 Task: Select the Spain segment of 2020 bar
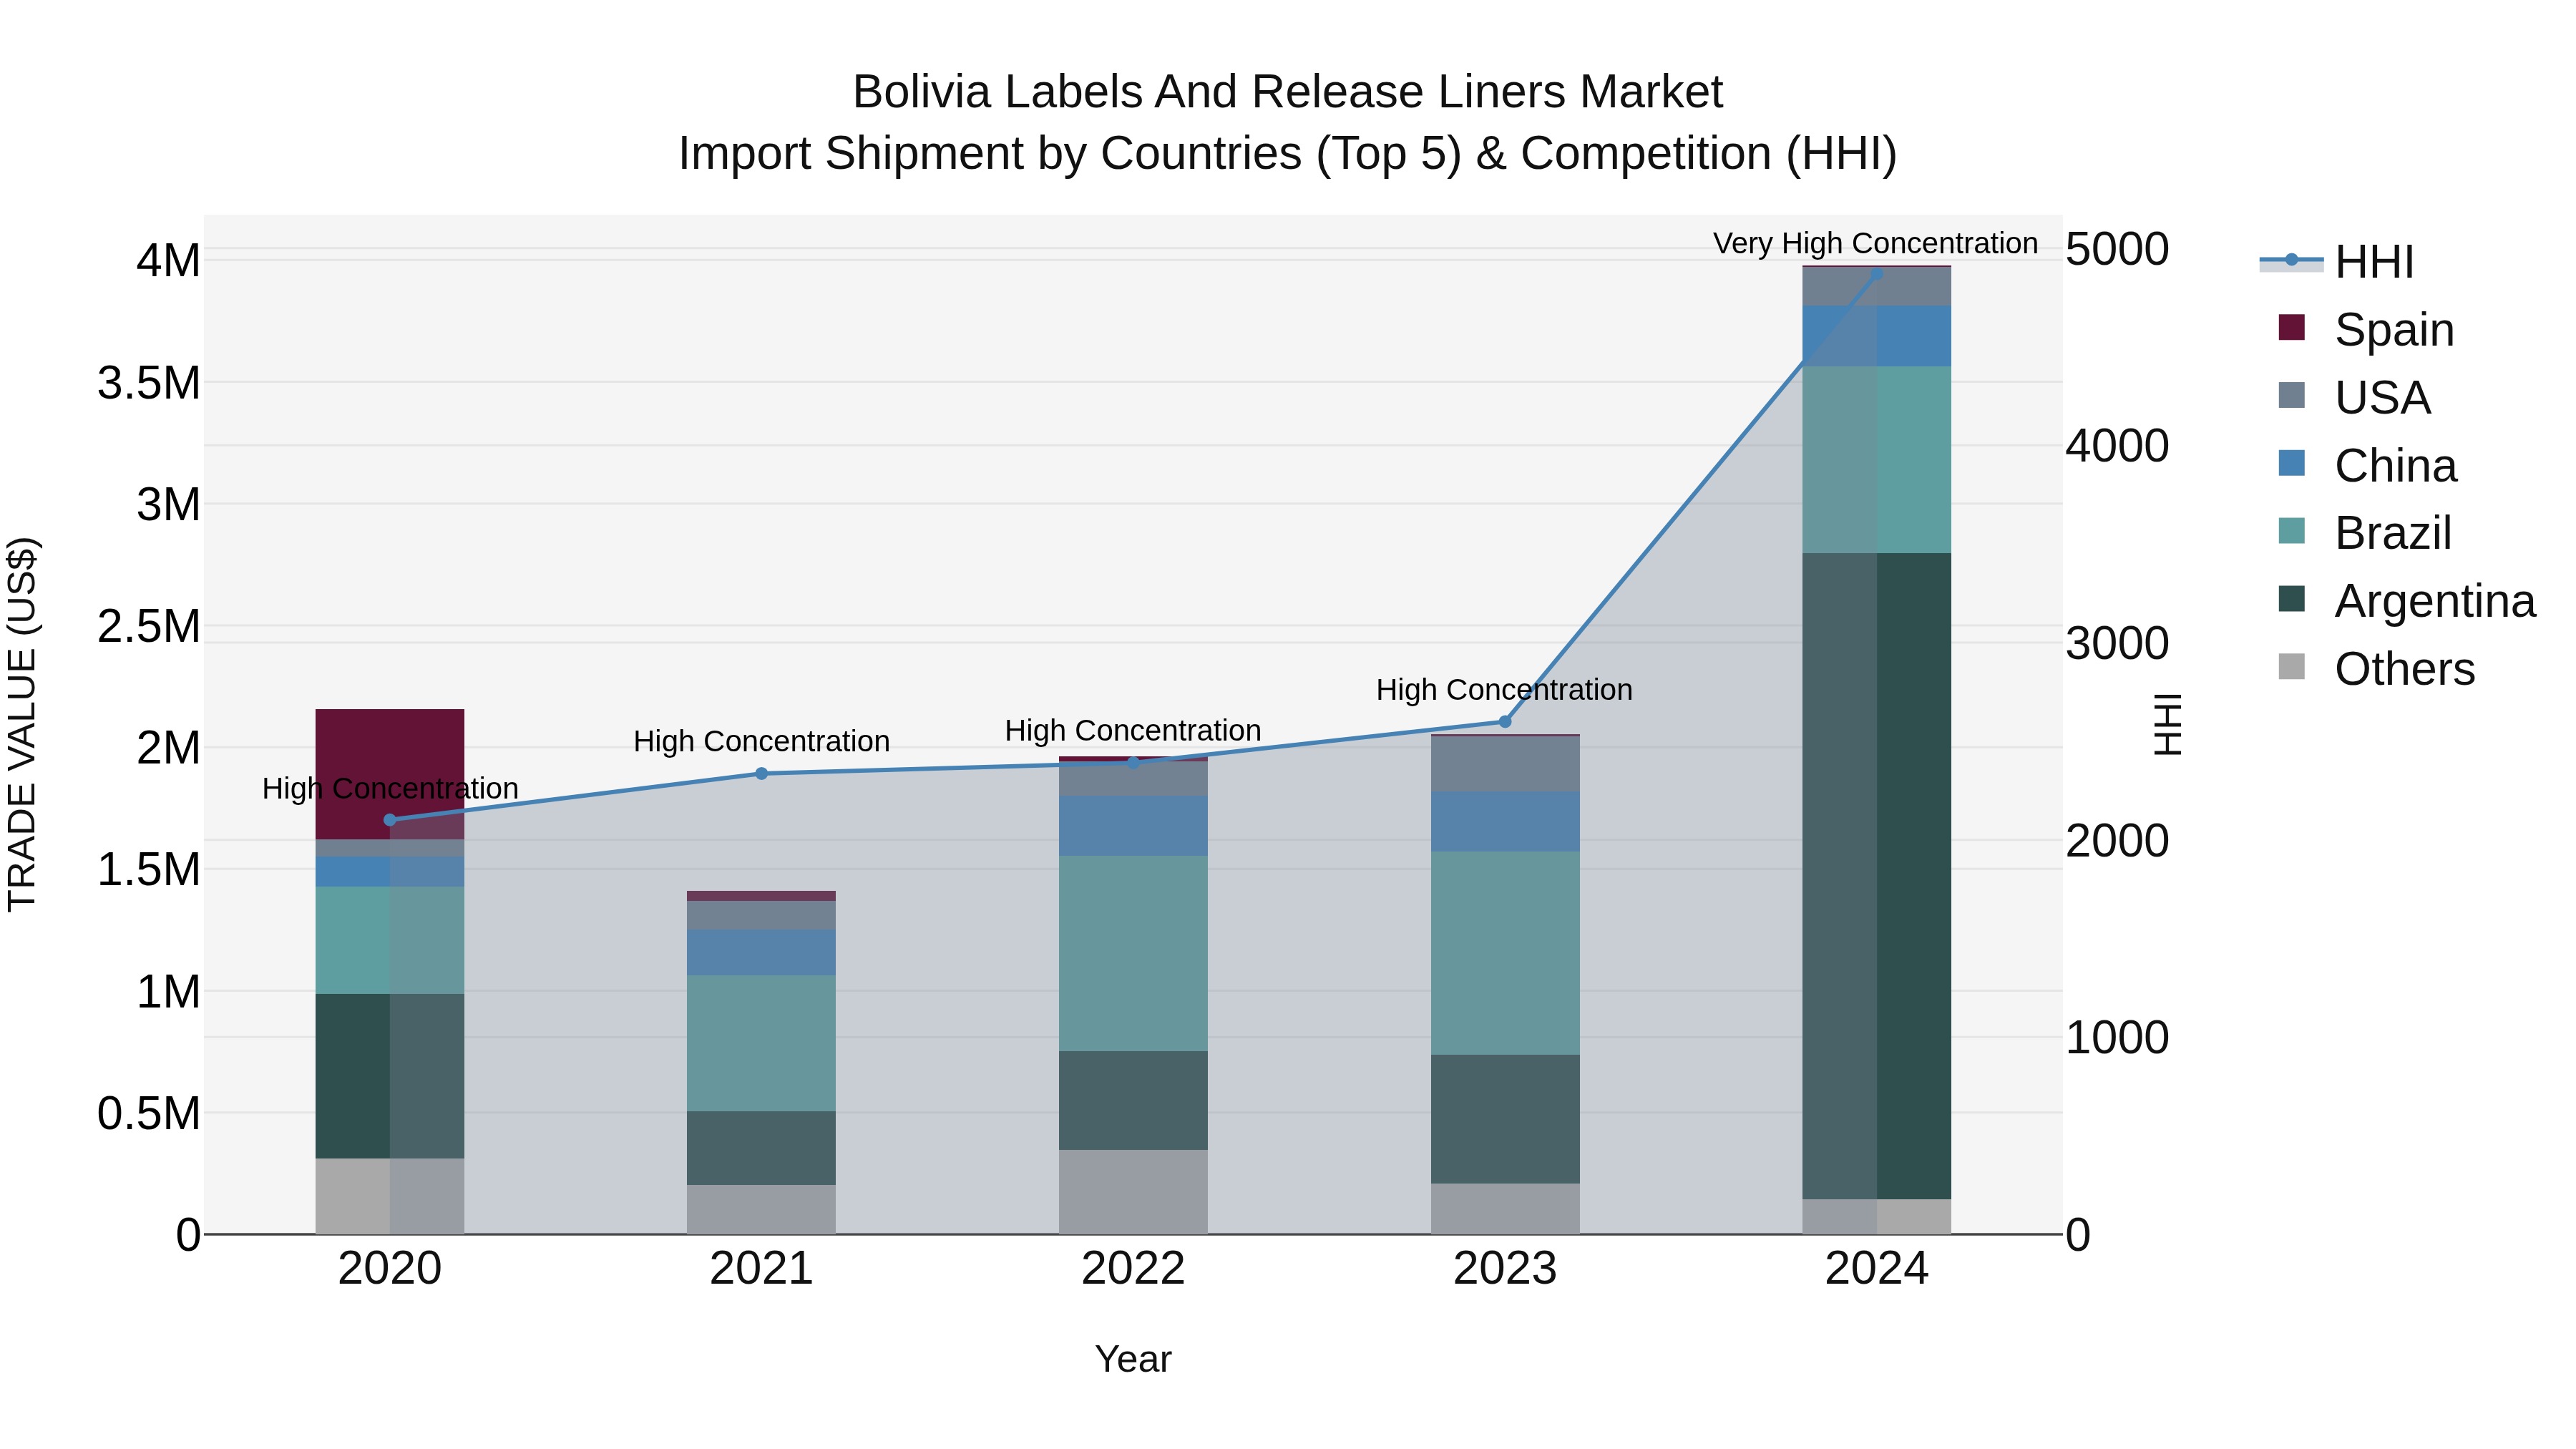[390, 774]
